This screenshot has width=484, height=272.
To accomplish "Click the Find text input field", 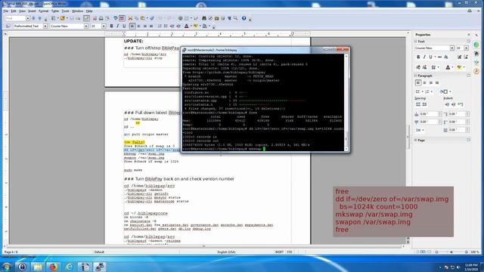I will pyautogui.click(x=15, y=18).
